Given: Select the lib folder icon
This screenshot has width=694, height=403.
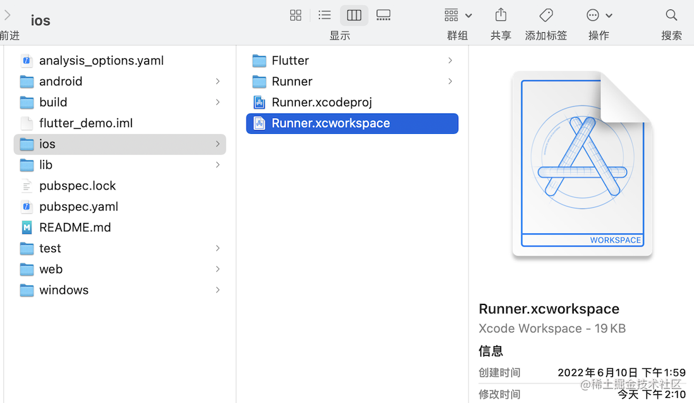Looking at the screenshot, I should (x=27, y=165).
